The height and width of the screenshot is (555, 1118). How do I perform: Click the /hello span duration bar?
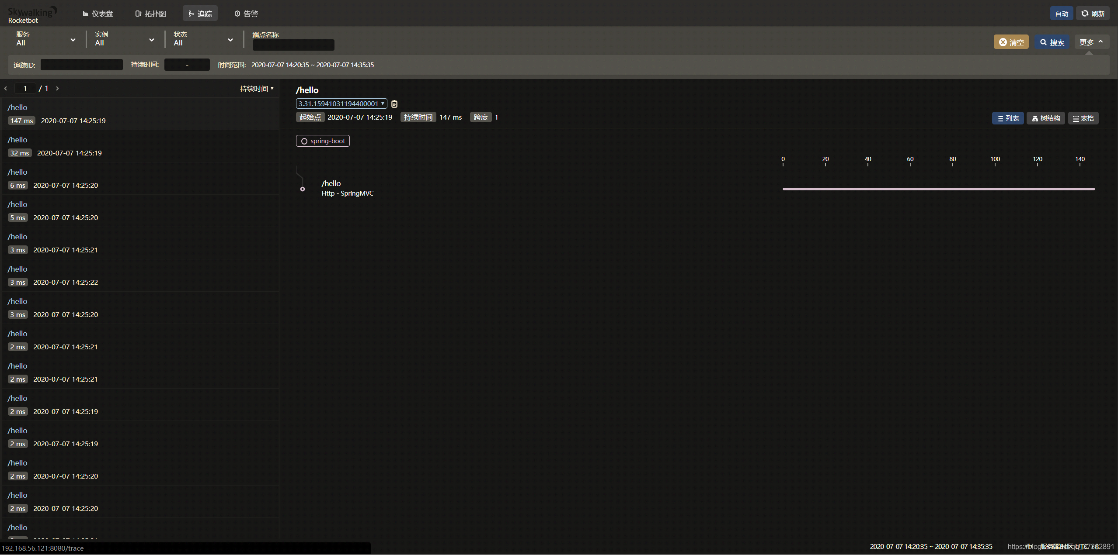[x=939, y=189]
